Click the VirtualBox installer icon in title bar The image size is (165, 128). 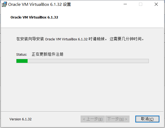[4, 4]
